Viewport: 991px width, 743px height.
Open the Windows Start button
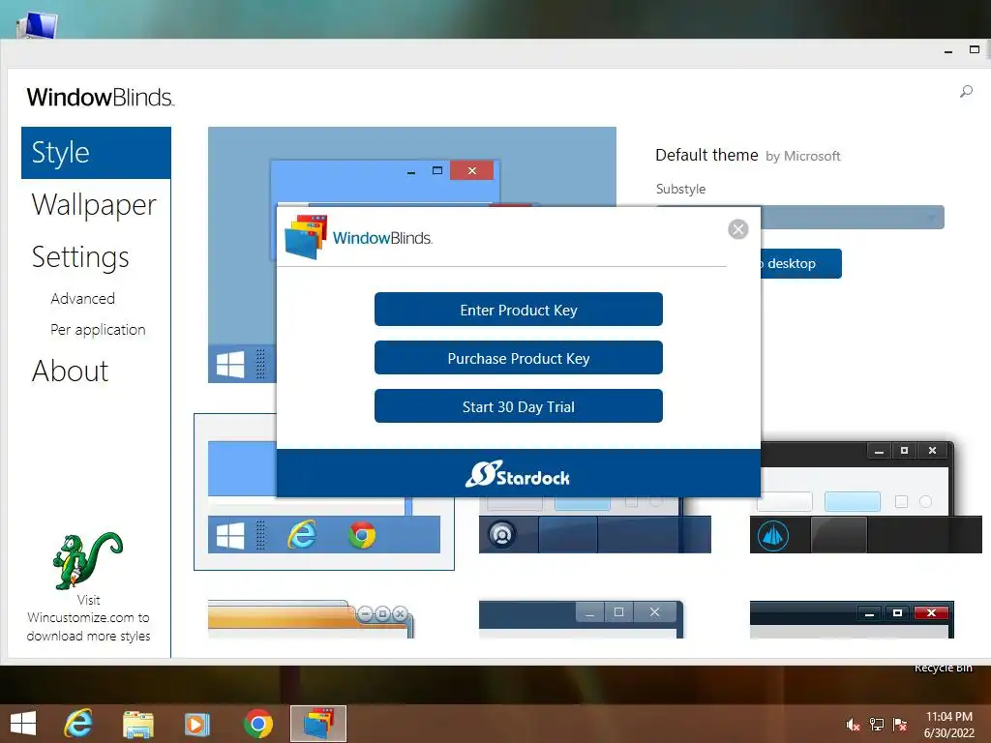tap(23, 724)
